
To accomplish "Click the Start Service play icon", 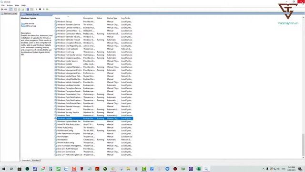I will pos(36,9).
